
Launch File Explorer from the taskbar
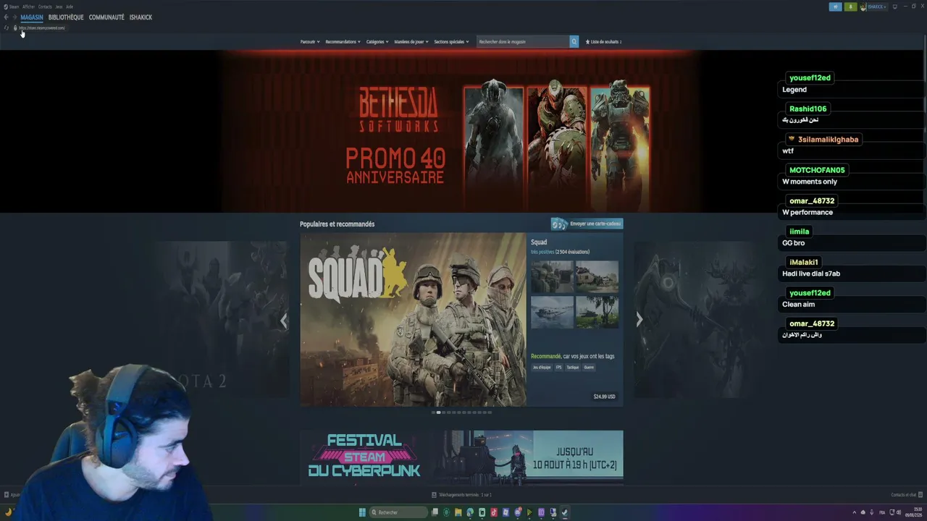[x=458, y=512]
